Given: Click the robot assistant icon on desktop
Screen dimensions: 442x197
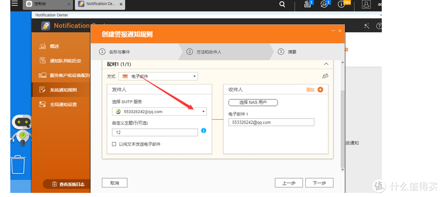Looking at the screenshot, I should tap(22, 130).
